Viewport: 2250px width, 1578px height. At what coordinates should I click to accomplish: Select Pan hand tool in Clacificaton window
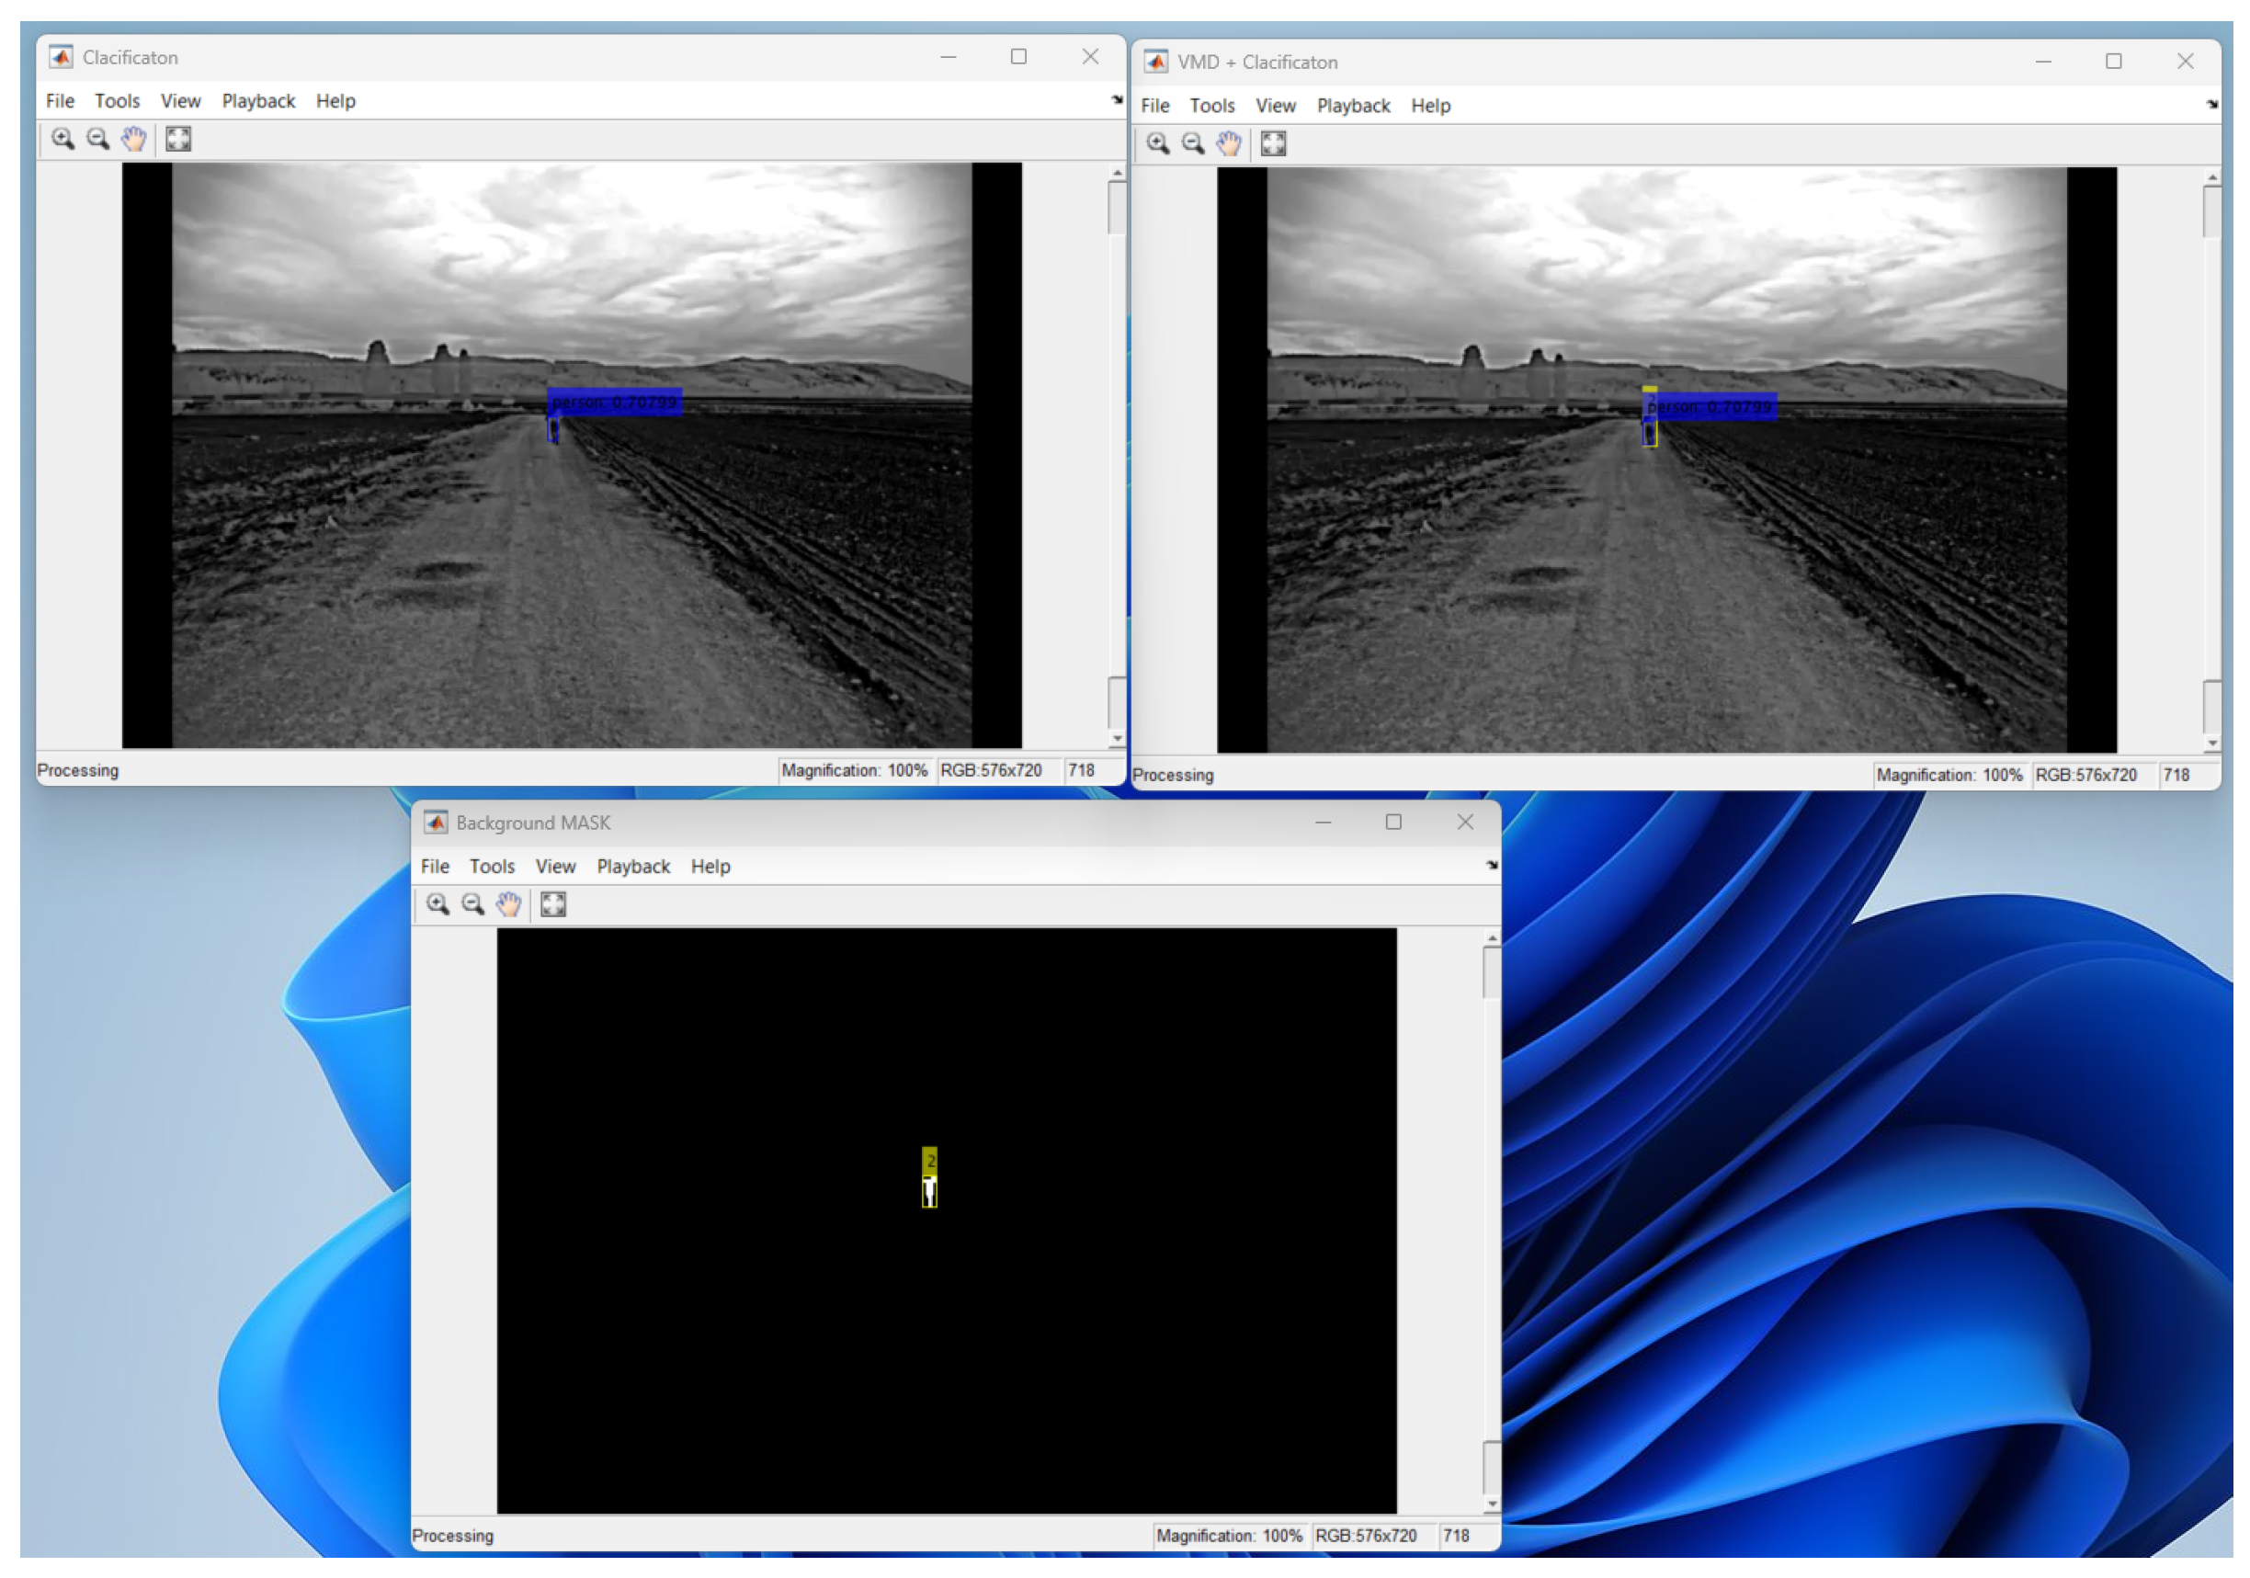pyautogui.click(x=133, y=139)
